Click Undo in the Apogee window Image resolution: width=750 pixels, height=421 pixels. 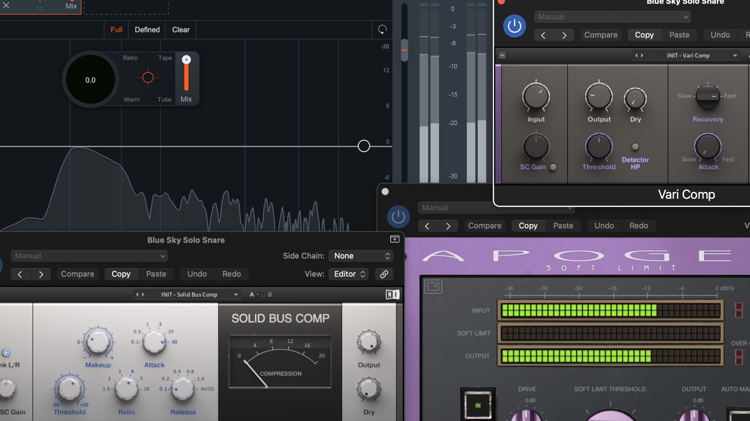(x=604, y=226)
